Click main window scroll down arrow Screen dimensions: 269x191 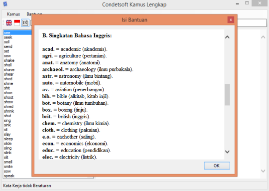click(x=263, y=171)
